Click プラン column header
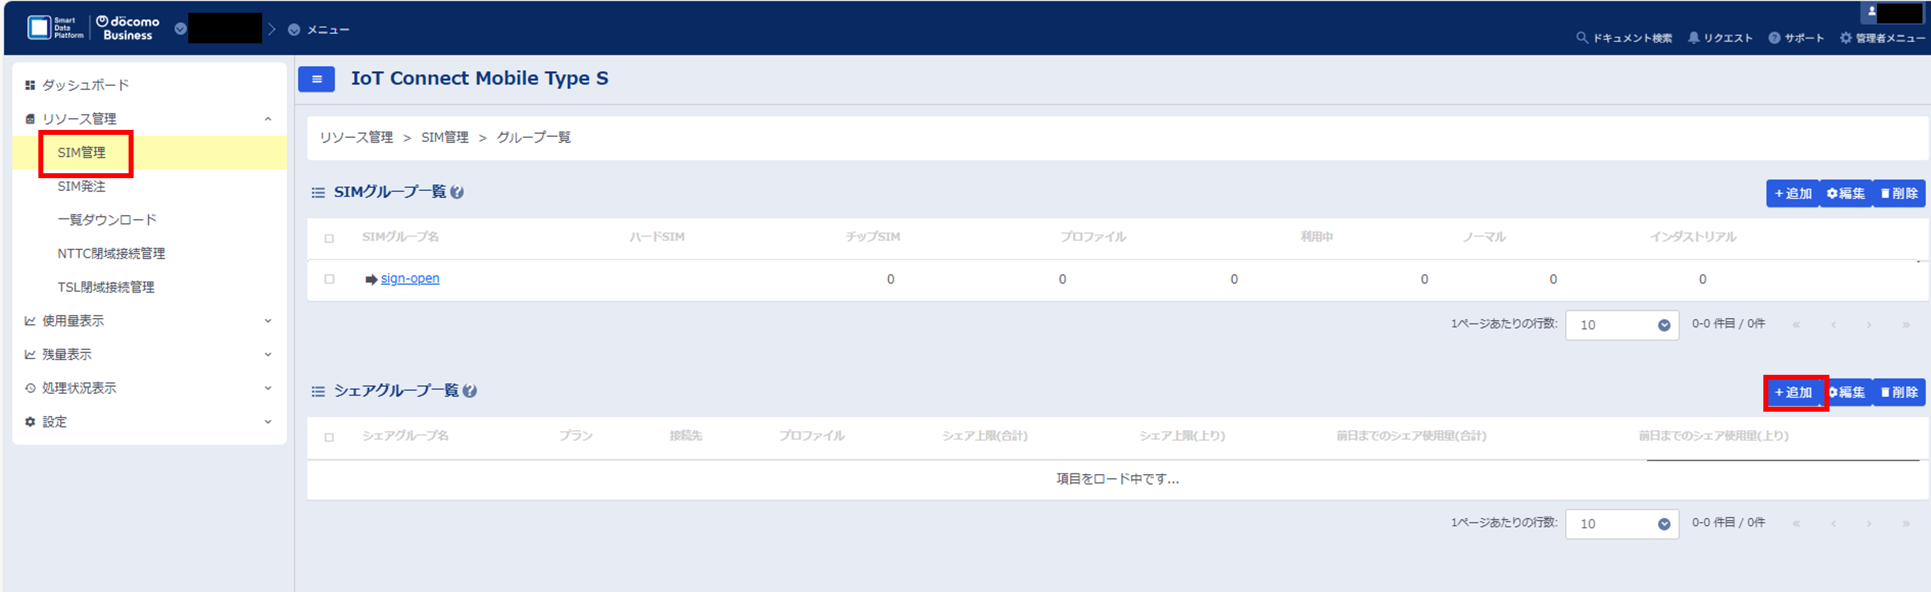 click(575, 435)
